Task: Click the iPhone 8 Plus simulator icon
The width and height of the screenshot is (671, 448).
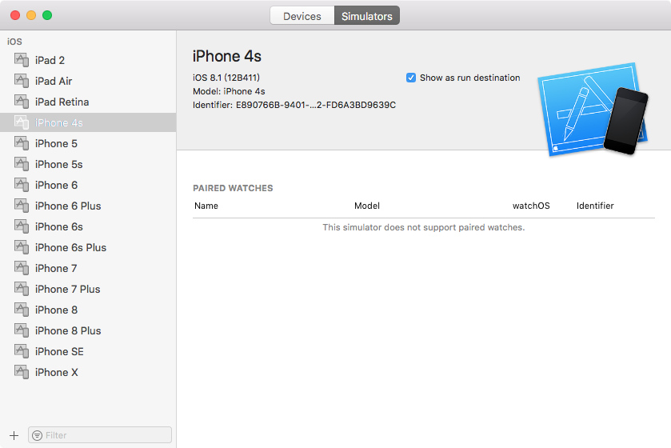Action: point(22,330)
